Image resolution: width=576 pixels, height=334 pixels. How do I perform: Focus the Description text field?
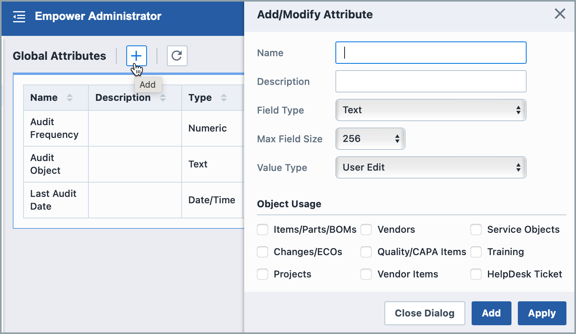(x=431, y=81)
